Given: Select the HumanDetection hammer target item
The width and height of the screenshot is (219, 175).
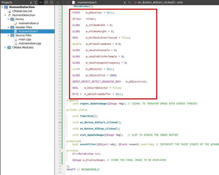Looking at the screenshot, I should click(x=24, y=15).
